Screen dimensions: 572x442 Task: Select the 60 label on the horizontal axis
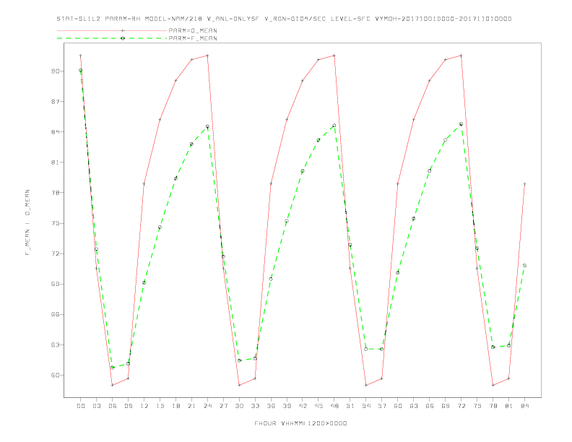(398, 406)
